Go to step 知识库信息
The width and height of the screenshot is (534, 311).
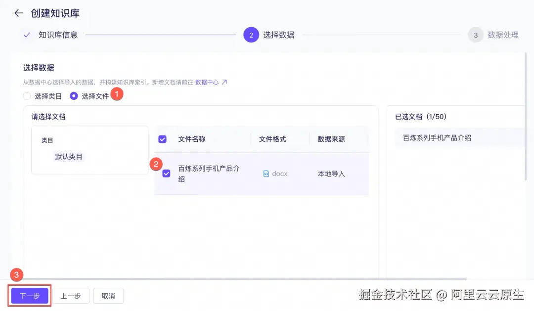(58, 35)
